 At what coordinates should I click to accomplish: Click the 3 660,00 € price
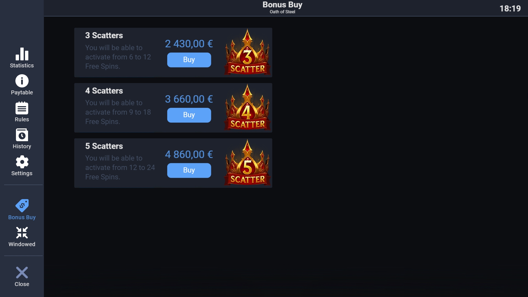click(x=189, y=99)
